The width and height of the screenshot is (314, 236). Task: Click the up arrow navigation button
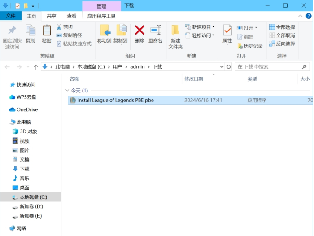pos(36,67)
